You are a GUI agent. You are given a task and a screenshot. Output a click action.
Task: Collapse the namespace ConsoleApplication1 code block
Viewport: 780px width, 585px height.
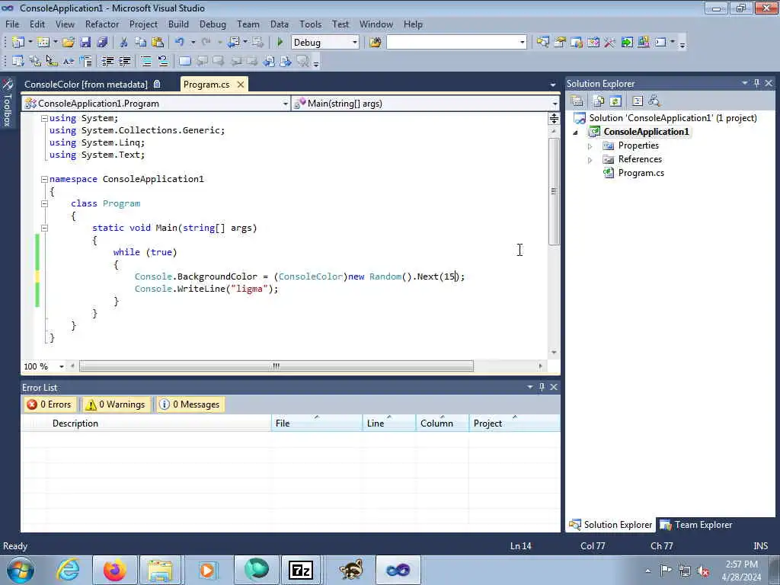point(44,179)
